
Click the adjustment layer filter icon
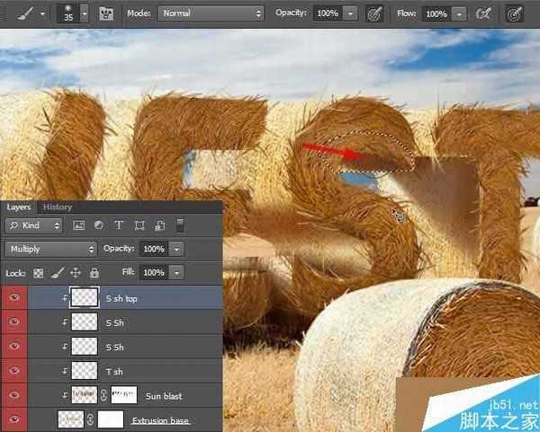[x=98, y=225]
